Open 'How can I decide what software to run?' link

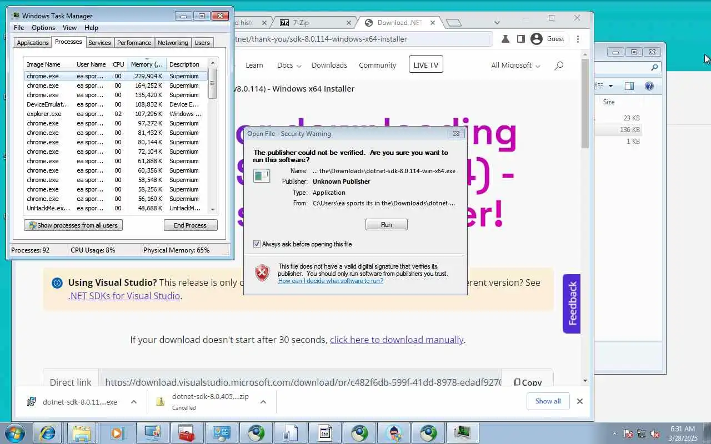click(331, 281)
